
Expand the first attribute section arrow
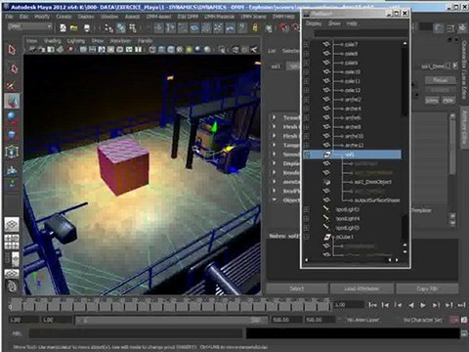point(275,117)
